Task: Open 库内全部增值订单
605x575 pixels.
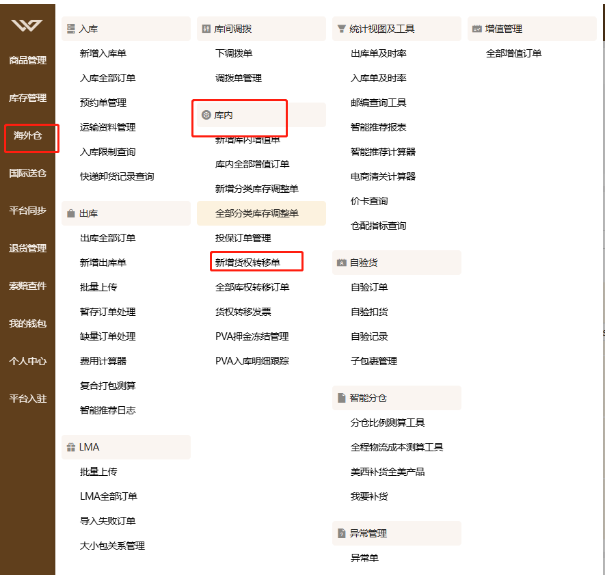Action: (252, 164)
